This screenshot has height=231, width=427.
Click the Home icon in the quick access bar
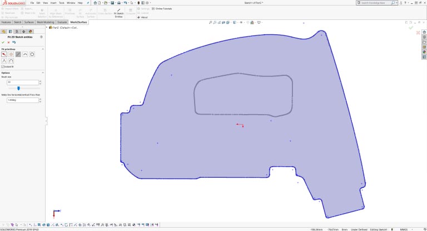click(x=95, y=3)
